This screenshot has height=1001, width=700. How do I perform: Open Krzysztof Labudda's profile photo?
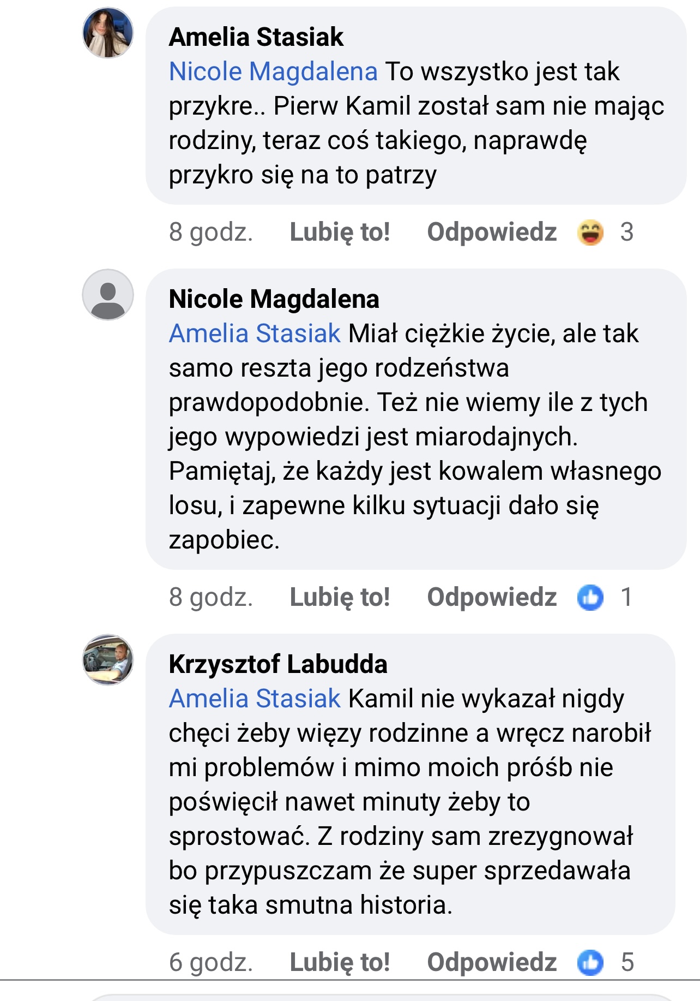point(108,660)
